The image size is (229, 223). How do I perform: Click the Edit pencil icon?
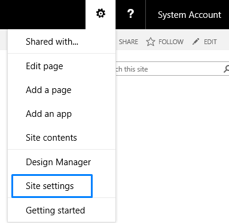196,42
